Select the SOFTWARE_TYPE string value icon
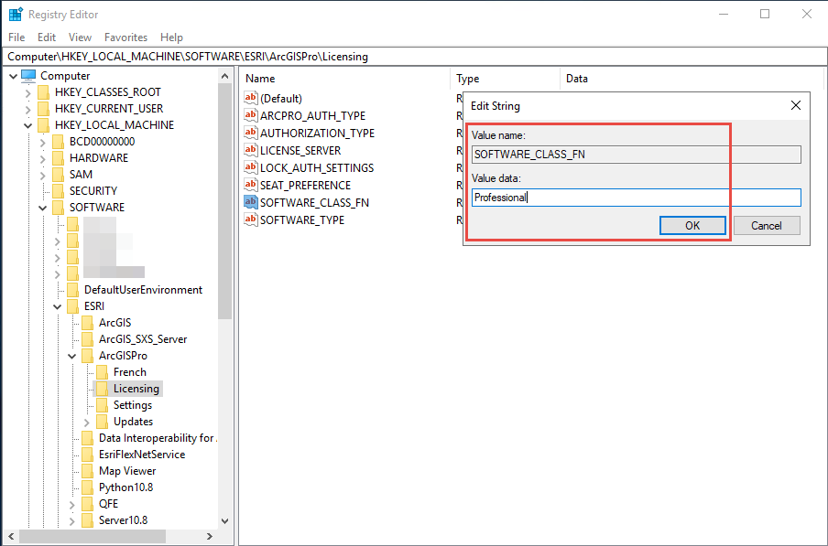The height and width of the screenshot is (546, 828). pyautogui.click(x=251, y=219)
